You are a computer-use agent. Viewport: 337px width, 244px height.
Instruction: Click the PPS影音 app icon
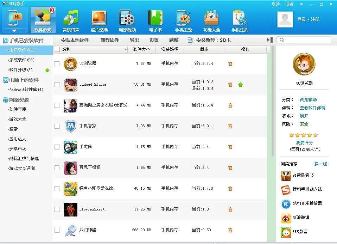[x=286, y=232]
